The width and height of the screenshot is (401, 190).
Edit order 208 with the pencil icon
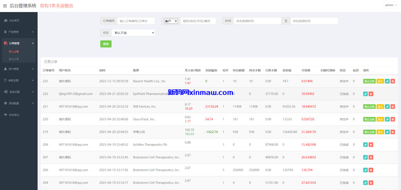(365, 145)
